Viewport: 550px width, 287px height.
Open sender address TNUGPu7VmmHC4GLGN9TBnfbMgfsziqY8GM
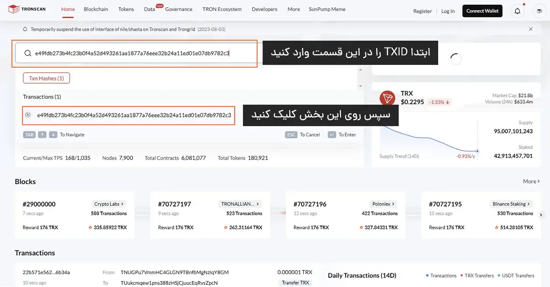point(175,272)
